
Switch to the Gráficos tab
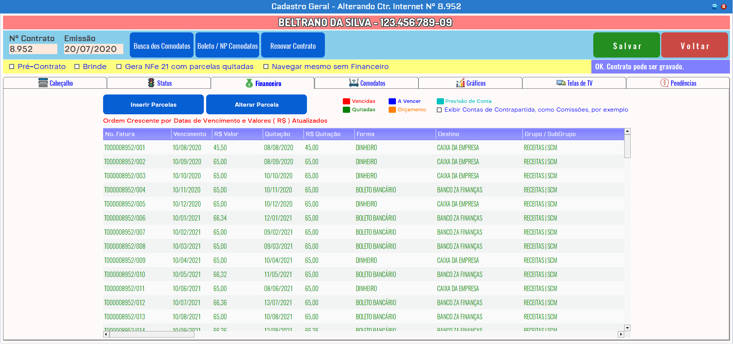(471, 83)
